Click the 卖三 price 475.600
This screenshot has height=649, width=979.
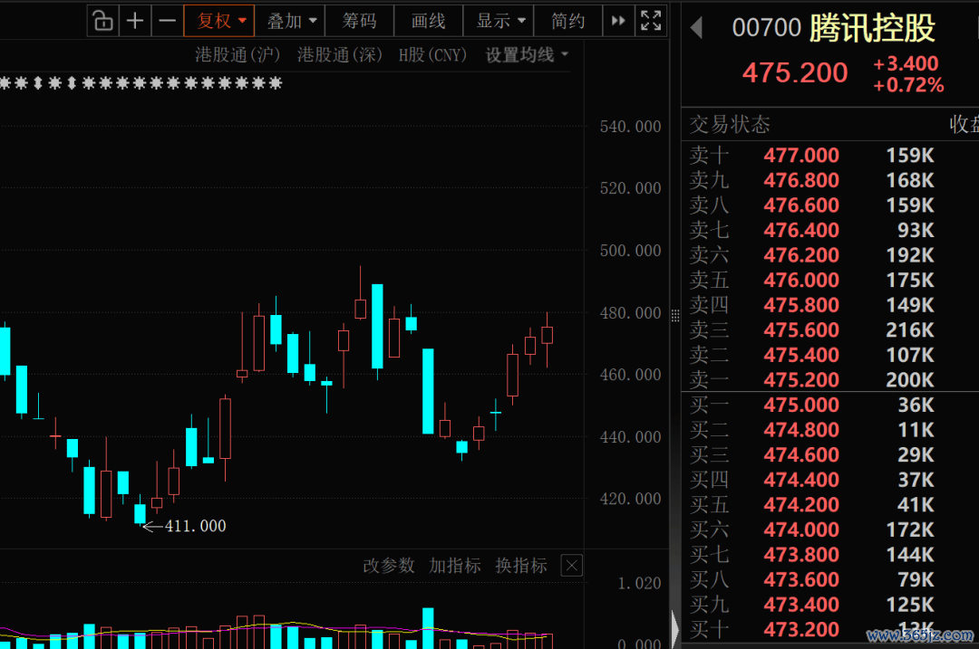pyautogui.click(x=801, y=329)
